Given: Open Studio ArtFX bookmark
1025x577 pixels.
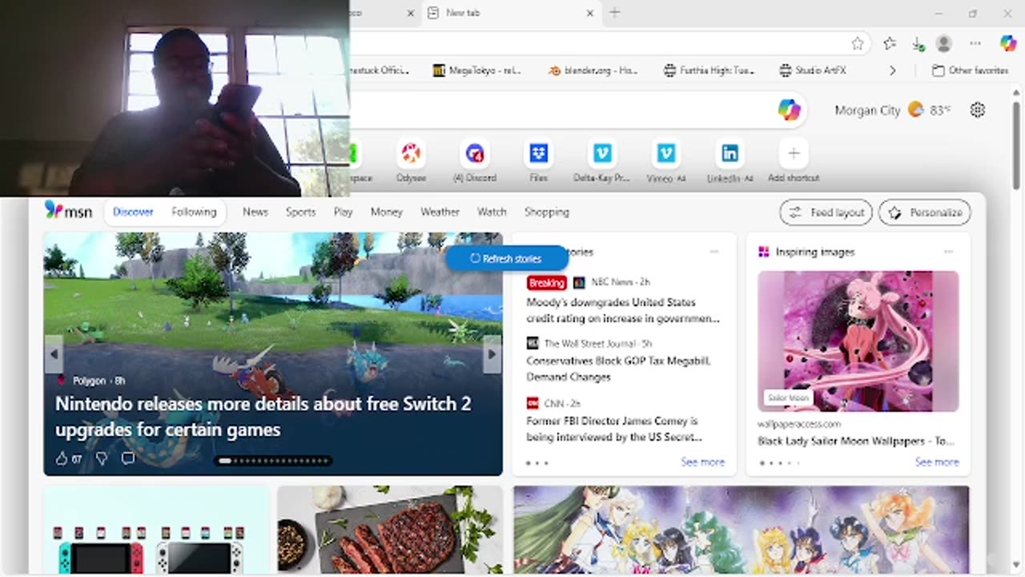Looking at the screenshot, I should click(x=814, y=71).
